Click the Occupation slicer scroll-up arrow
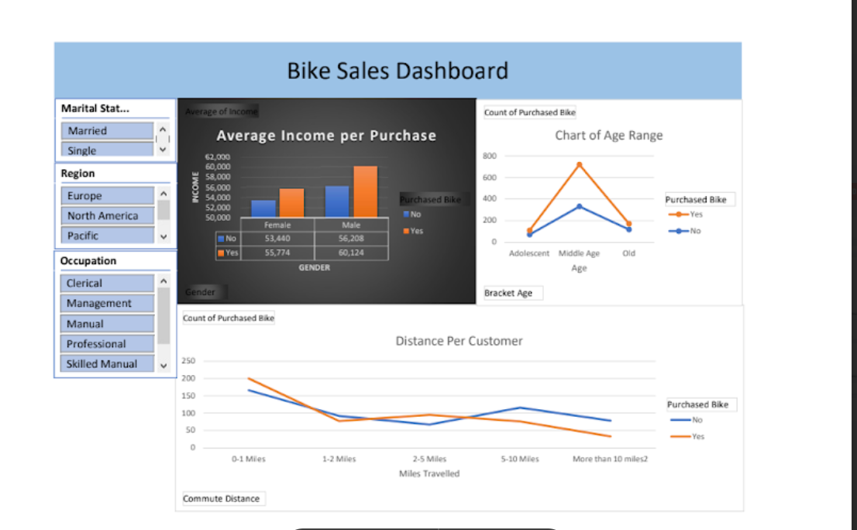Image resolution: width=857 pixels, height=530 pixels. click(x=163, y=280)
